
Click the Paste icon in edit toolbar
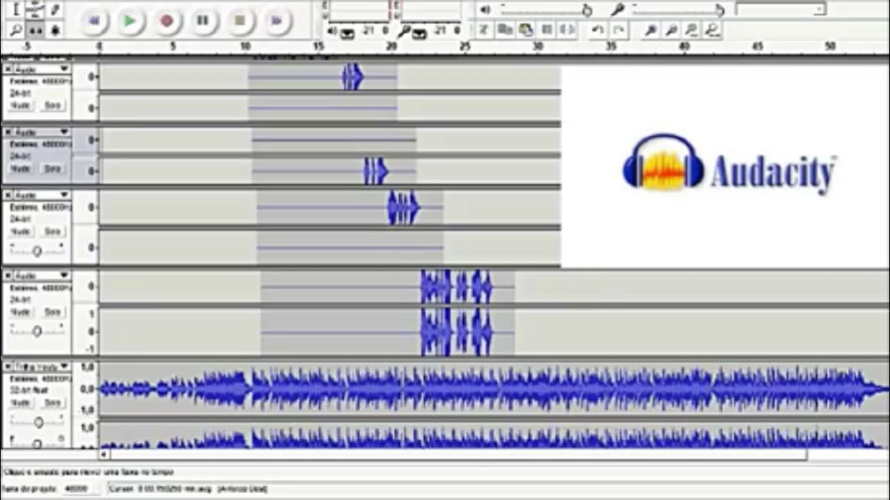(x=526, y=29)
